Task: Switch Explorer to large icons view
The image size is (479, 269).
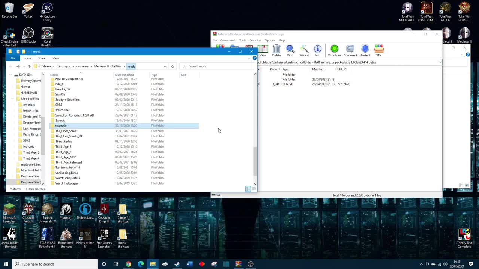Action: [254, 189]
